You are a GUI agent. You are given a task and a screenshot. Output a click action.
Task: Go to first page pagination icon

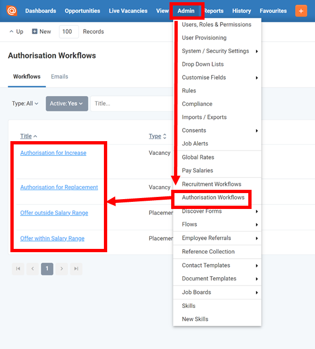point(18,269)
